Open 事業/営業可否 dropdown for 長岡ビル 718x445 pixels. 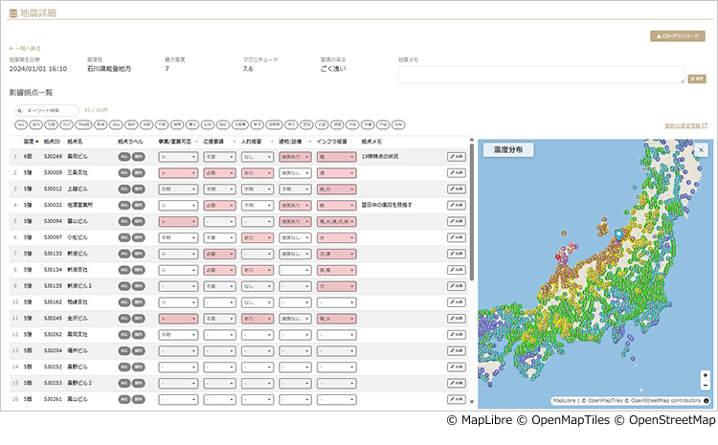pos(179,155)
